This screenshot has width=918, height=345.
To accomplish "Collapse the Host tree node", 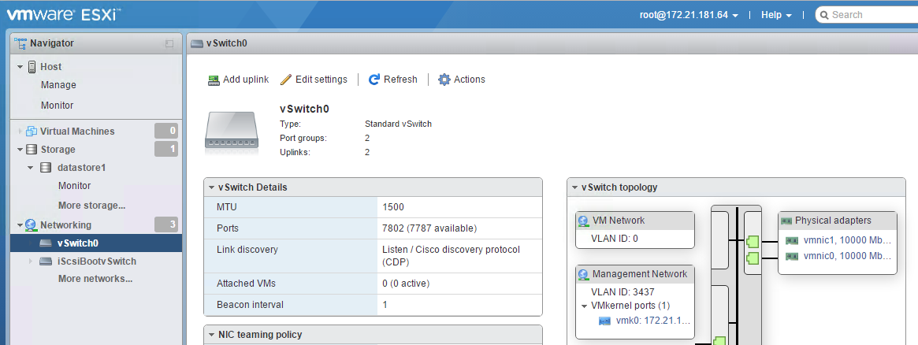I will [x=20, y=67].
